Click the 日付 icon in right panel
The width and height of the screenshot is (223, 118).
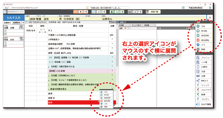coord(204,27)
